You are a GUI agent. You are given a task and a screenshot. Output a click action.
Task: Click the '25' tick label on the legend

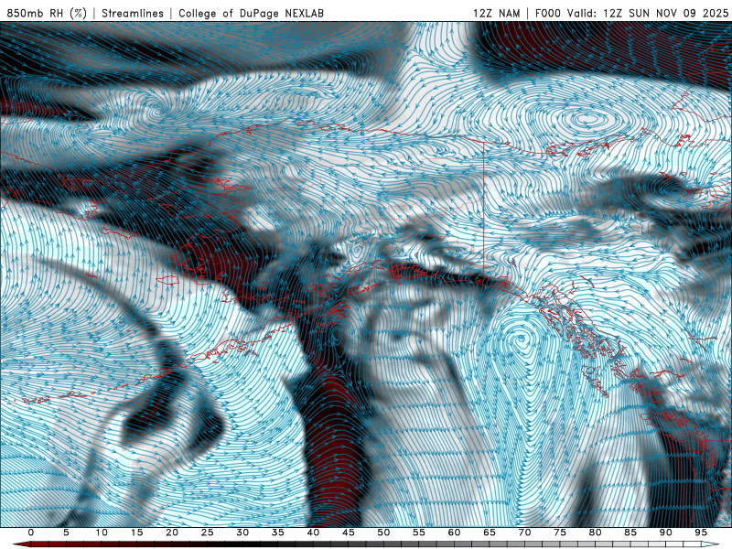pyautogui.click(x=208, y=533)
